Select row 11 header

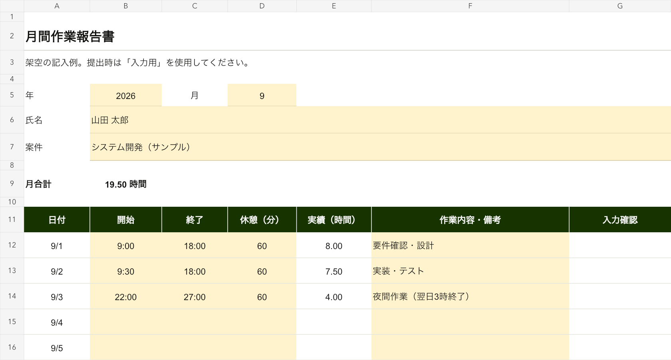(12, 219)
